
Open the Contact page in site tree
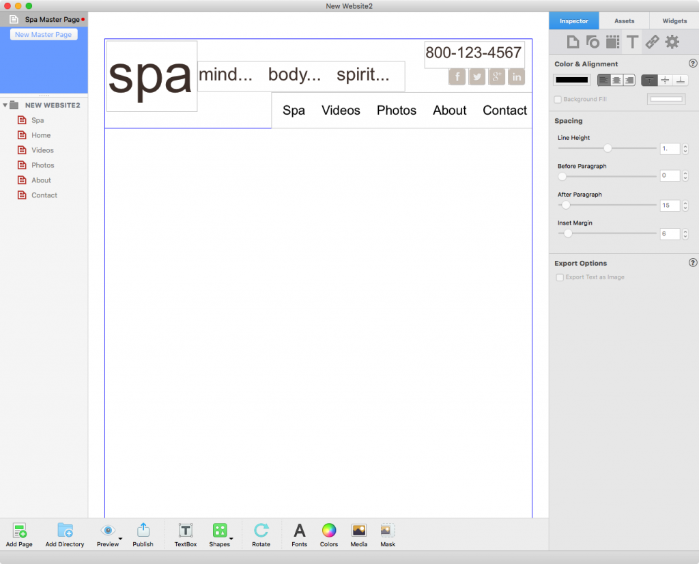[44, 195]
